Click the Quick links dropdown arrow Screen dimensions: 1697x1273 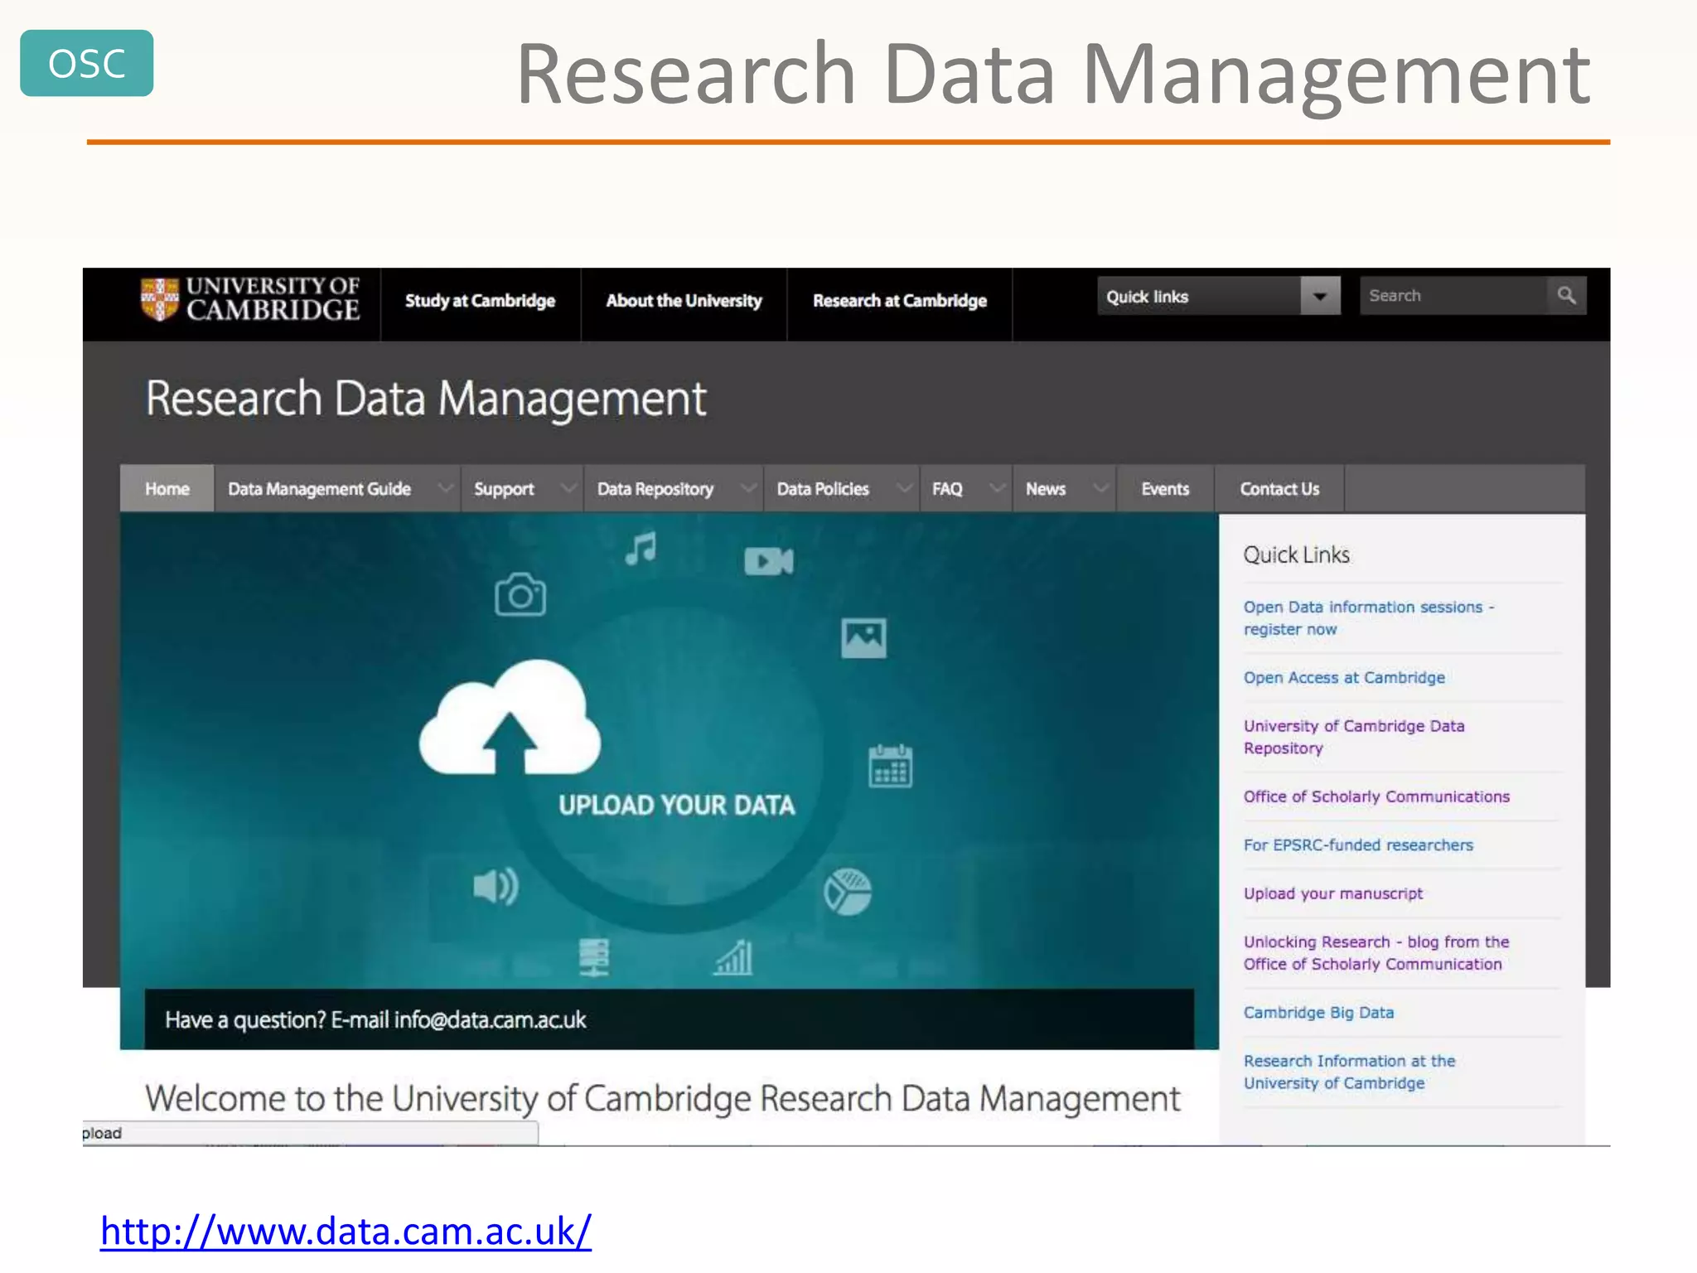1320,296
